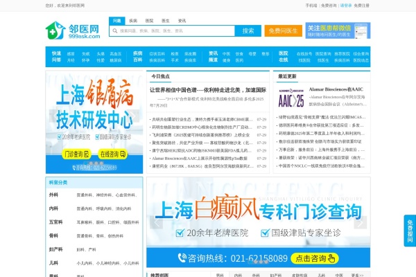Viewport: 416px width, 277px height.
Task: Select the 医生 search tab
Action: coord(166,21)
